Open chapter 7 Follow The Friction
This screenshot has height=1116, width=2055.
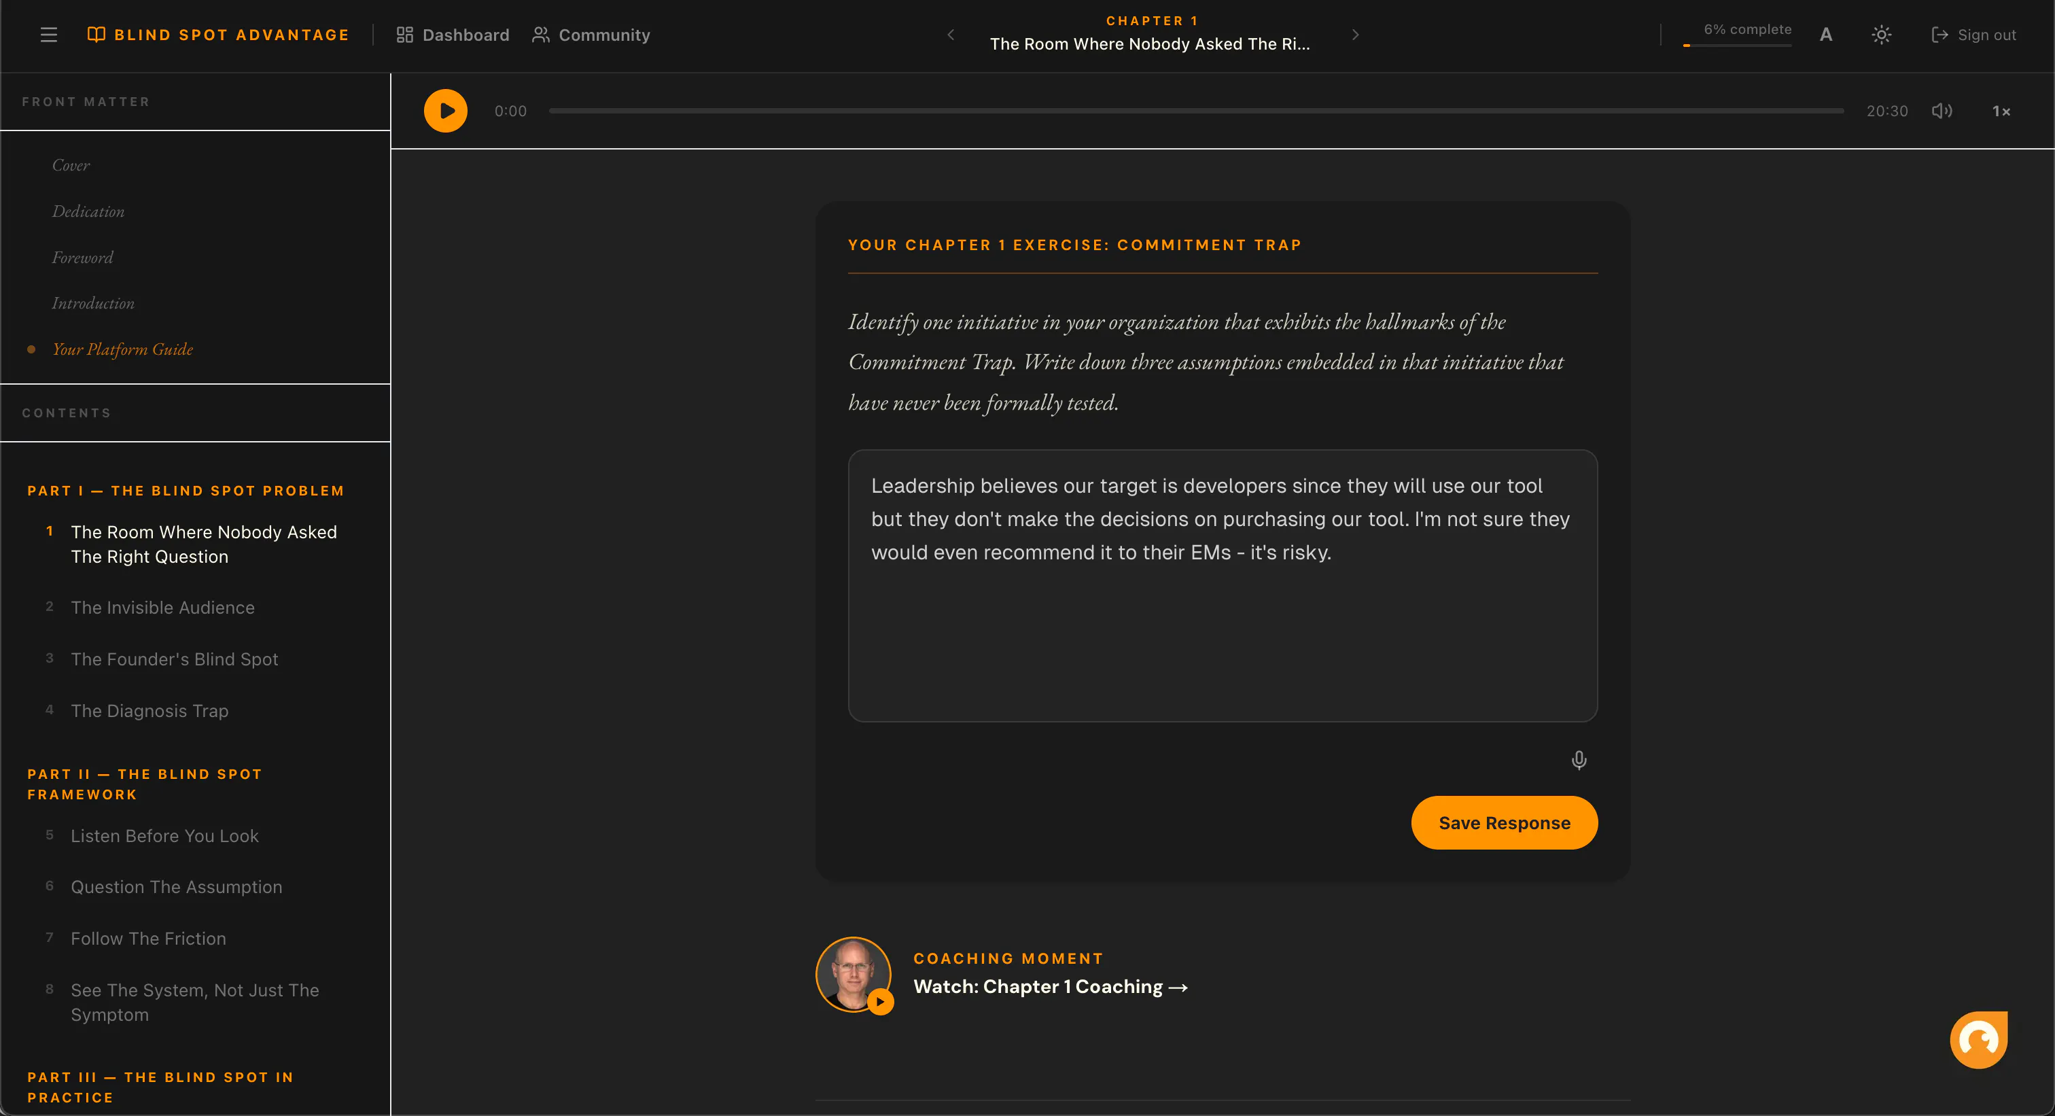[x=148, y=939]
